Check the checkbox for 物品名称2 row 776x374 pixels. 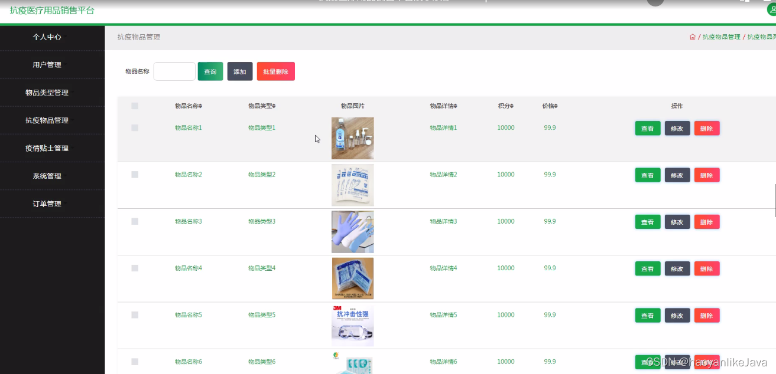(135, 175)
